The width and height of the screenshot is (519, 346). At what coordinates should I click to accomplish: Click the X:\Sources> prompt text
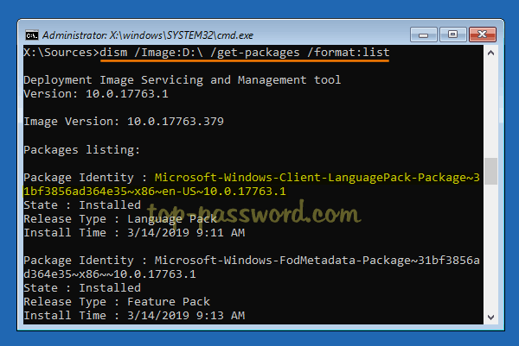(x=61, y=53)
